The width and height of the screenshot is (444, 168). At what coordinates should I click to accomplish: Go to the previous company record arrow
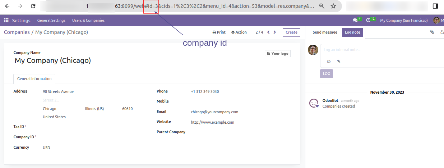coord(268,32)
